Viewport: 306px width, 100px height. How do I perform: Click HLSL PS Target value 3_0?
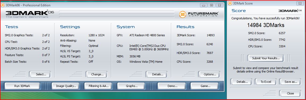click(x=91, y=56)
